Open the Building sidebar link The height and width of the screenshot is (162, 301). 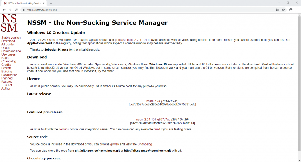[7, 71]
